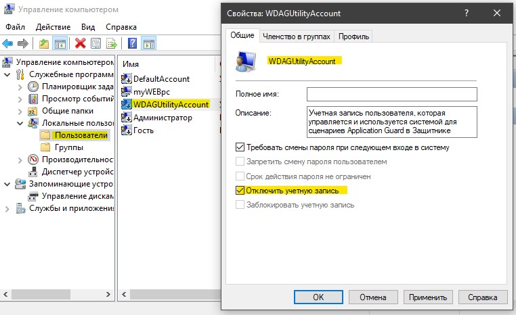Expand the 'Общие папки' tree node
516x315 pixels.
pyautogui.click(x=20, y=112)
